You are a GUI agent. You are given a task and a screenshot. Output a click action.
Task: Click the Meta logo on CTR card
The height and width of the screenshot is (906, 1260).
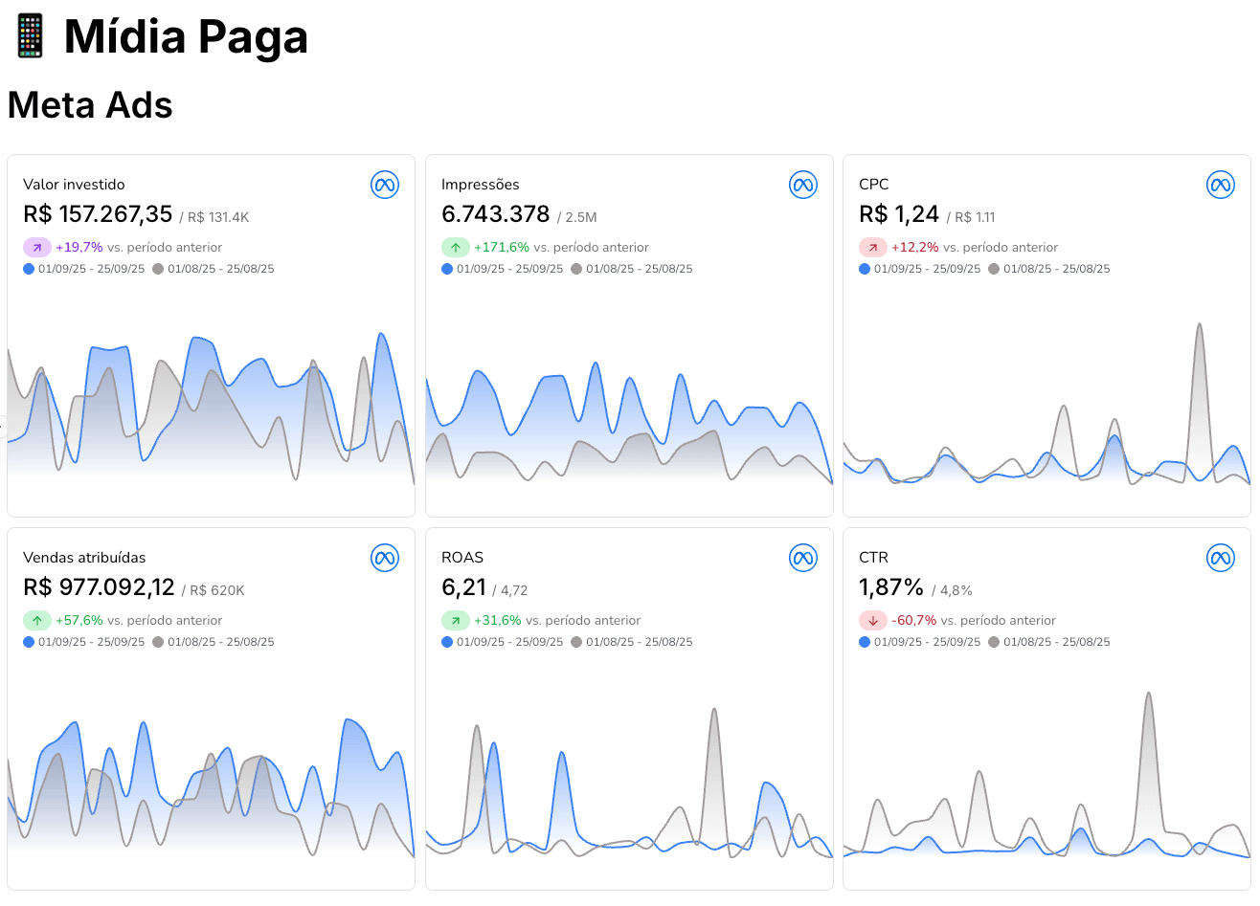point(1221,558)
